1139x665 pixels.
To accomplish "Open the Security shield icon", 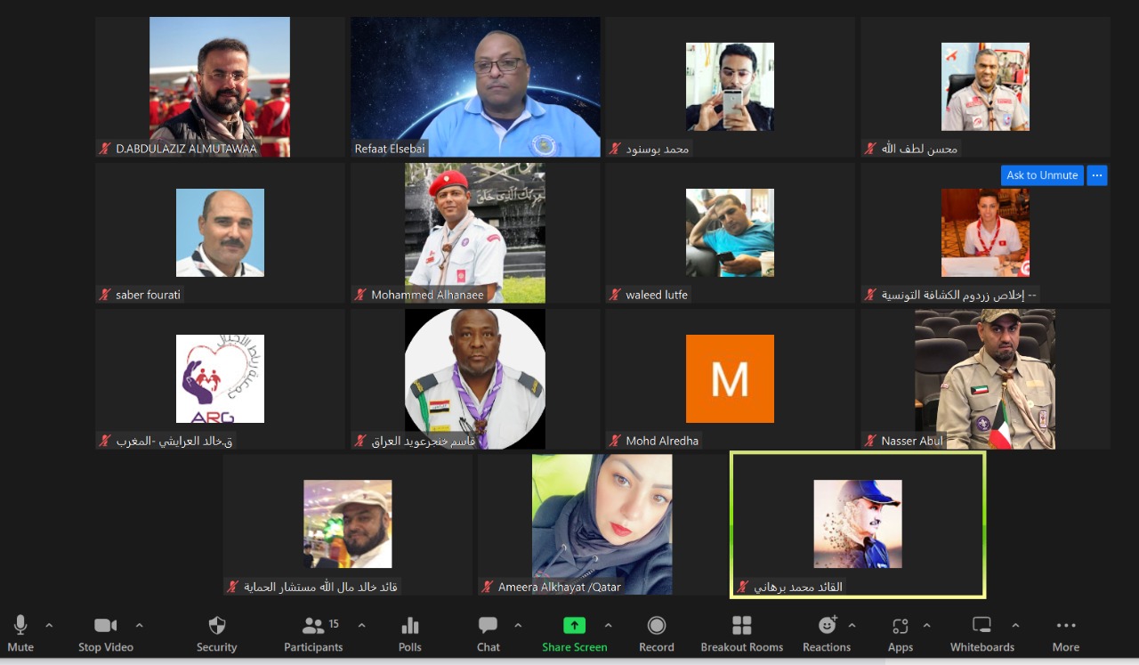I will (216, 626).
